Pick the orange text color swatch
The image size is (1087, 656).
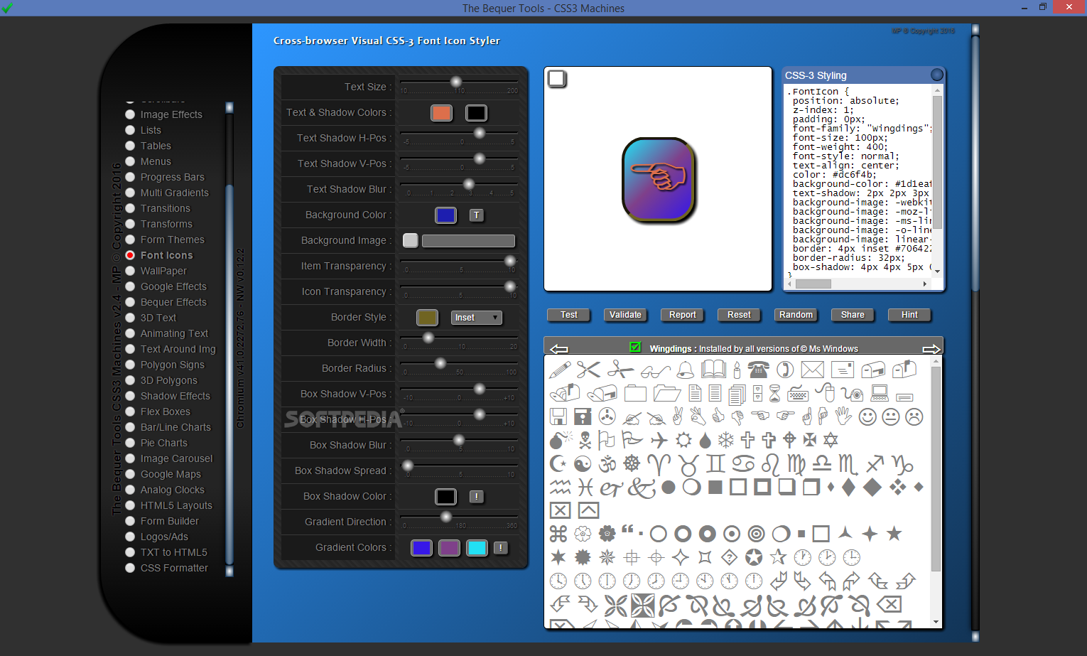441,113
